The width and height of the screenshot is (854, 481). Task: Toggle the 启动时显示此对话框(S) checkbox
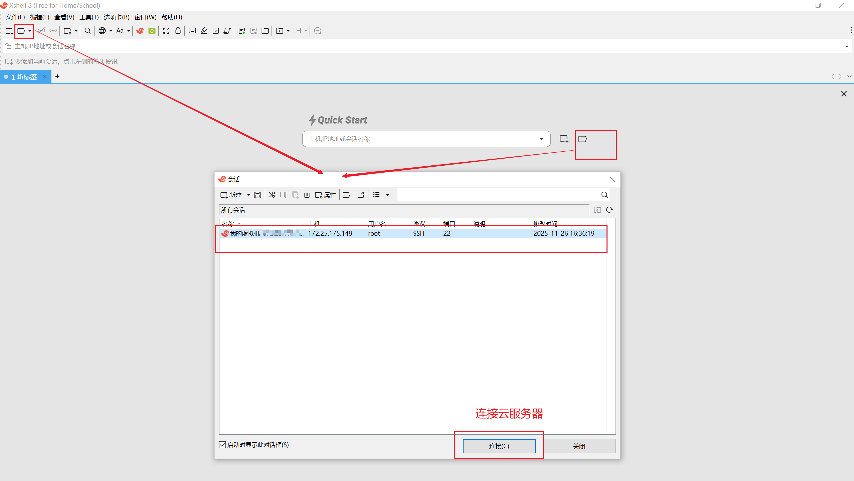click(x=222, y=445)
